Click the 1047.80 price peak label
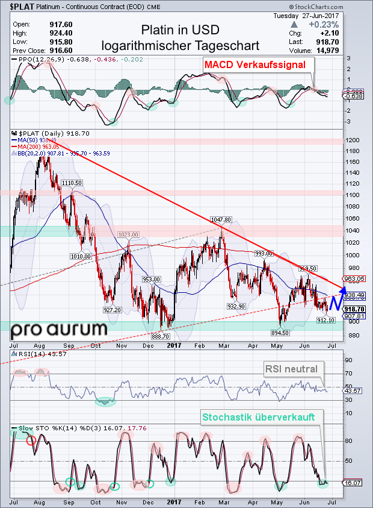 221,221
